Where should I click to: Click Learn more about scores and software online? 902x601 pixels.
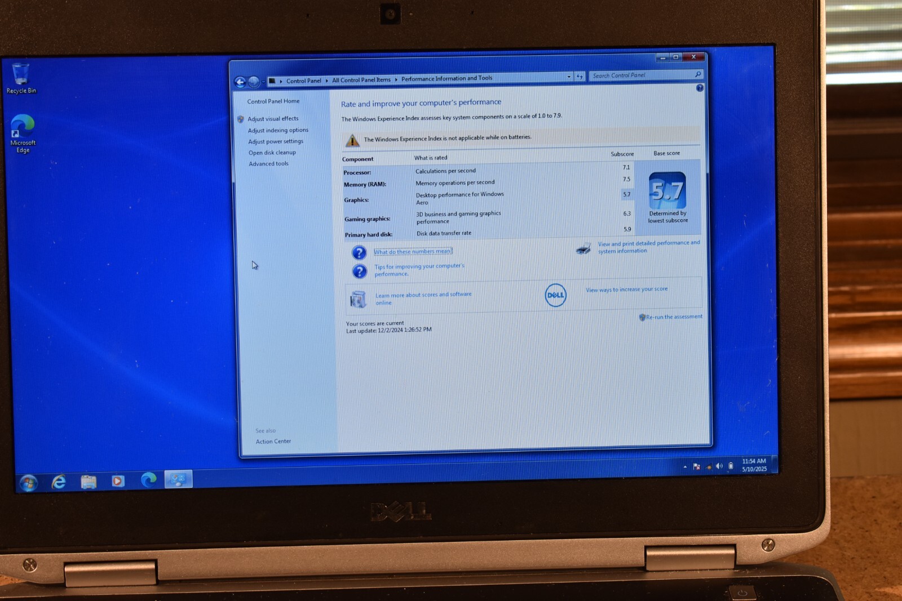(423, 299)
